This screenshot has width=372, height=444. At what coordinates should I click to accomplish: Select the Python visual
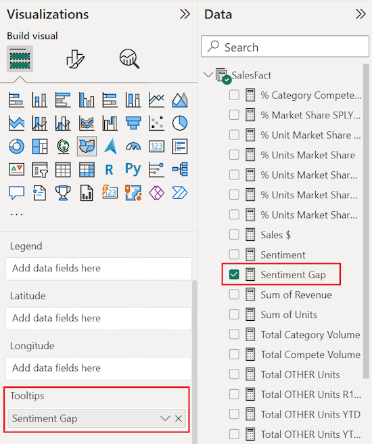133,170
